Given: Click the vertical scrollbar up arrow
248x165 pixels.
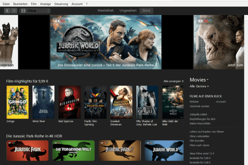Looking at the screenshot, I should pyautogui.click(x=246, y=17).
